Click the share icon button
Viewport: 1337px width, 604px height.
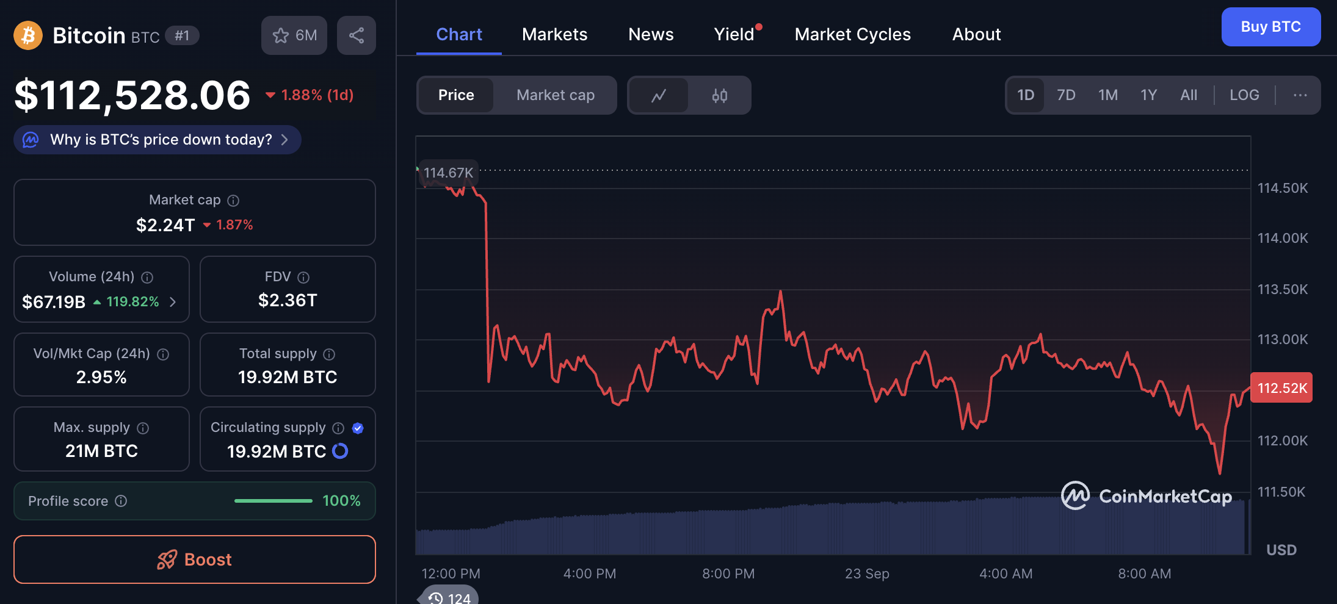pyautogui.click(x=356, y=35)
